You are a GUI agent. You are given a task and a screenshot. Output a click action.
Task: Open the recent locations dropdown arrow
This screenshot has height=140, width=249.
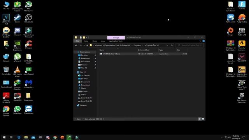84,45
